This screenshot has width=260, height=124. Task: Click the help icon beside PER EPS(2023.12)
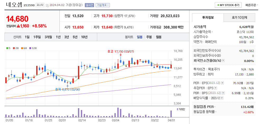pyautogui.click(x=222, y=83)
